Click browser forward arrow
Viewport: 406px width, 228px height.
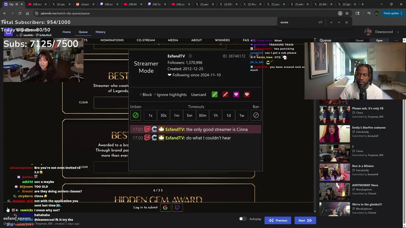click(x=12, y=13)
